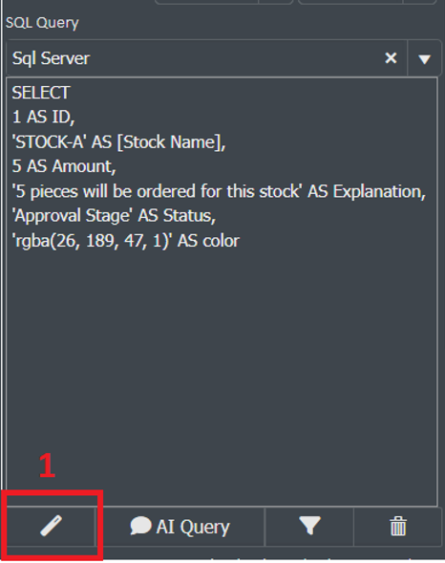The image size is (445, 563).
Task: Click the rgba(26, 189, 47, 1) color value
Action: point(92,240)
